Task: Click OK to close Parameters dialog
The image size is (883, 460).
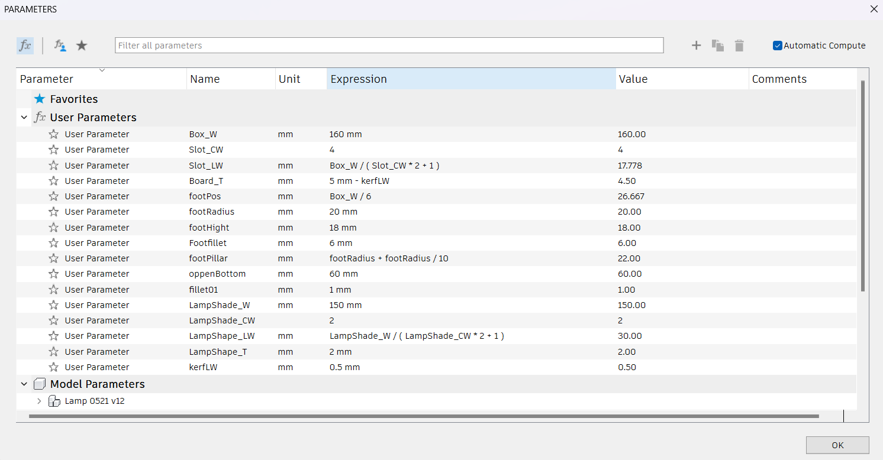Action: click(837, 445)
